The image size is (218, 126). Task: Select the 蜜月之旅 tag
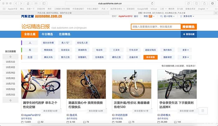[x=65, y=57]
